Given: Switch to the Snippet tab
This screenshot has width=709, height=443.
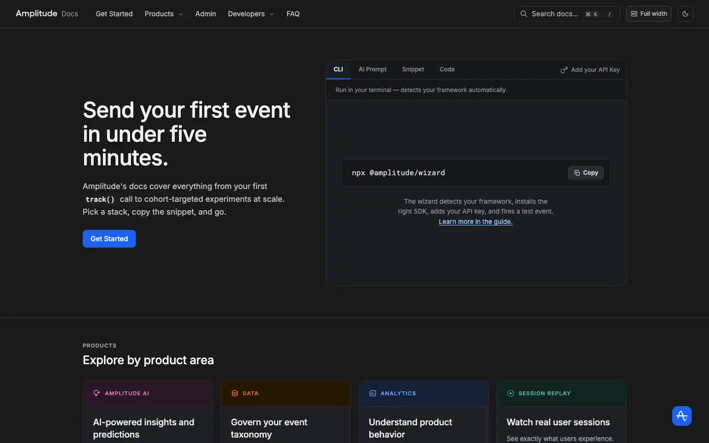Looking at the screenshot, I should [413, 69].
